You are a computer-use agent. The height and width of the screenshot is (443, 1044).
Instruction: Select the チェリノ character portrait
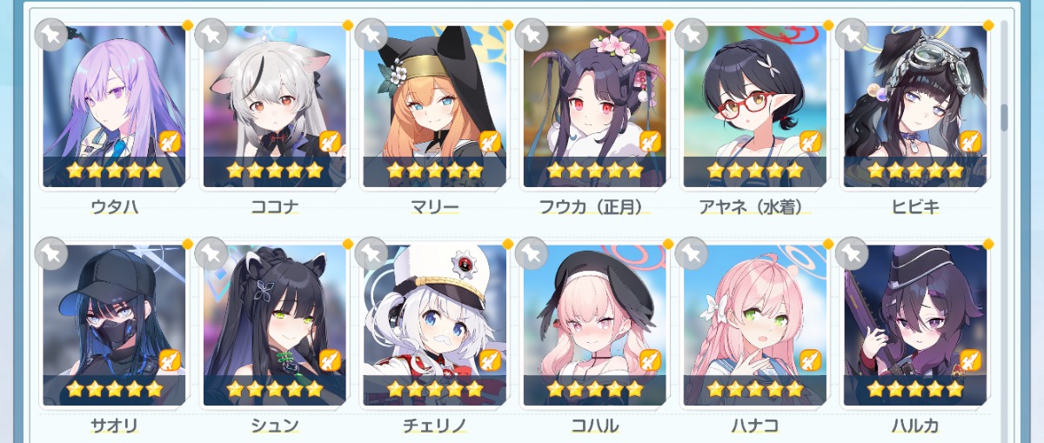pyautogui.click(x=434, y=326)
